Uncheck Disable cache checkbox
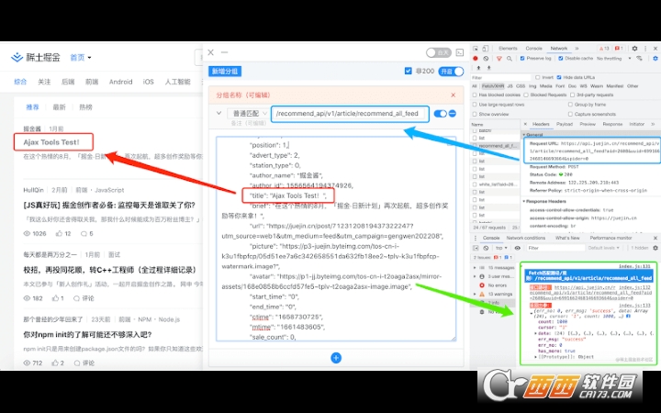661x413 pixels. tap(561, 59)
